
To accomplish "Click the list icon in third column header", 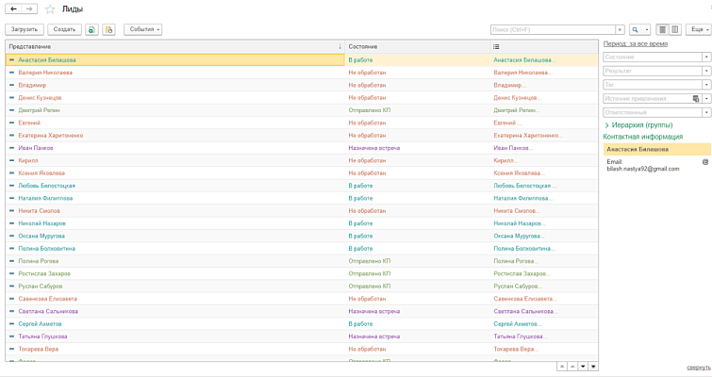I will 496,46.
